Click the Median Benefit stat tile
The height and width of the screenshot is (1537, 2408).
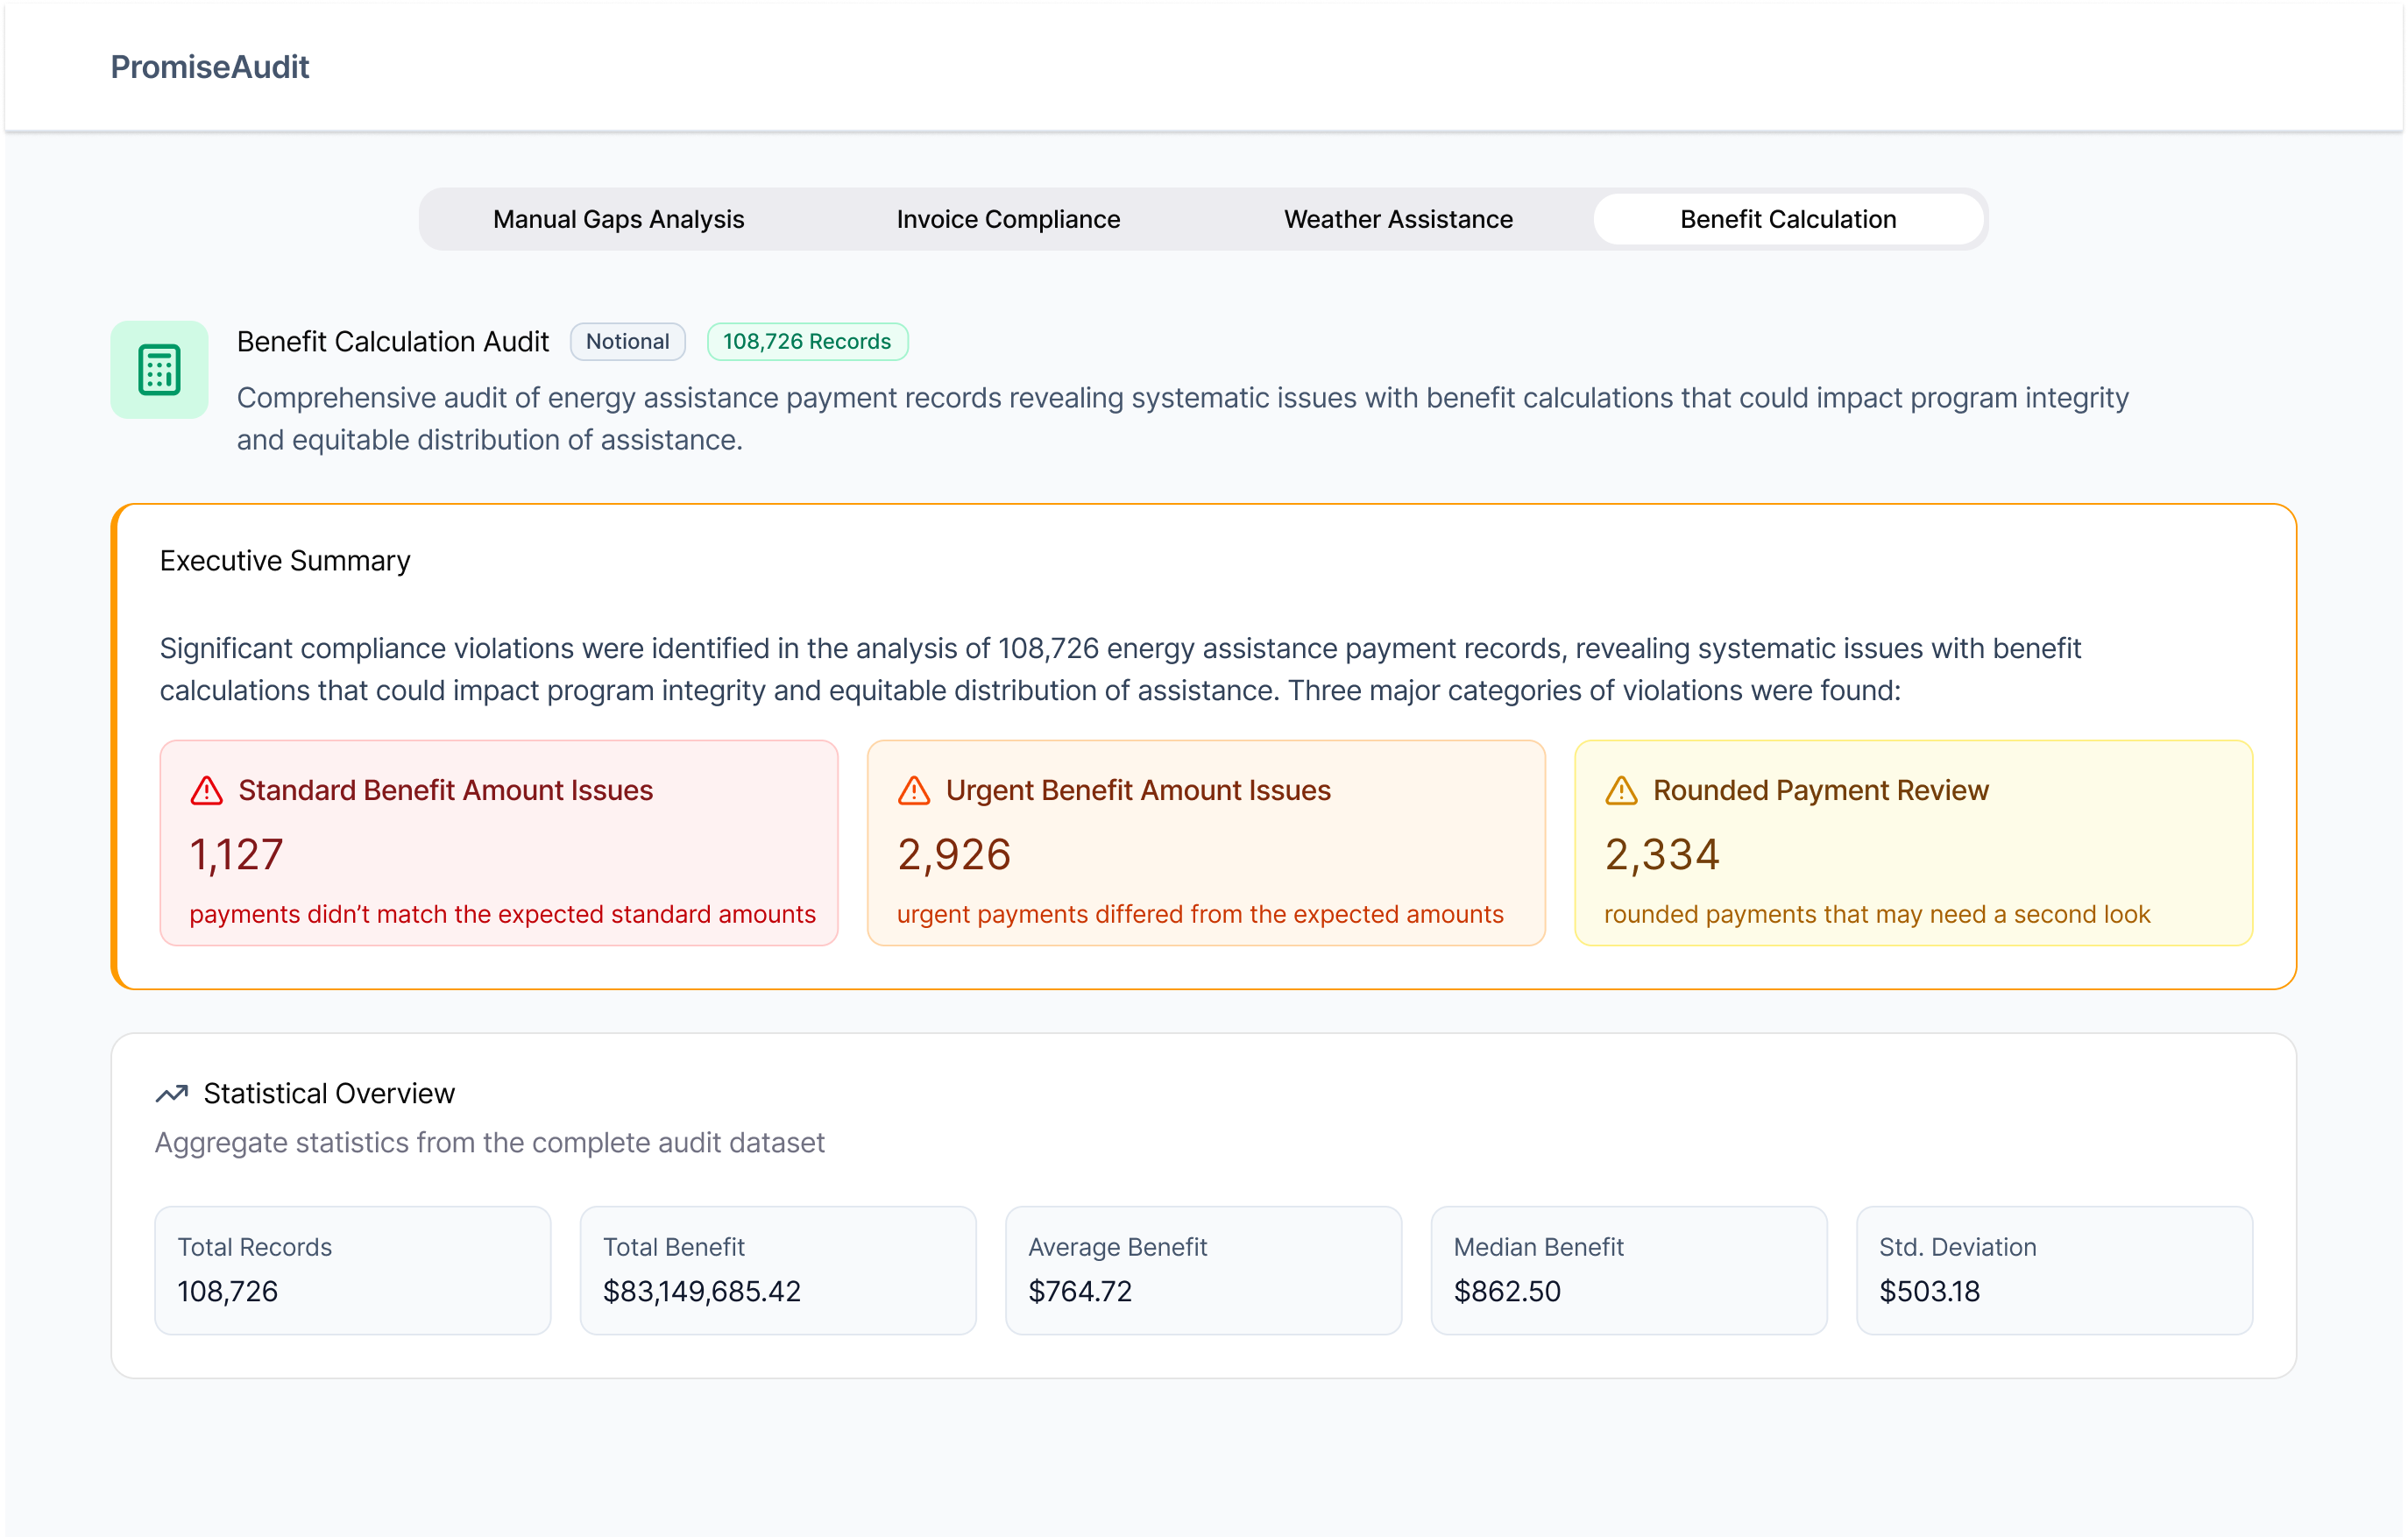pyautogui.click(x=1629, y=1270)
